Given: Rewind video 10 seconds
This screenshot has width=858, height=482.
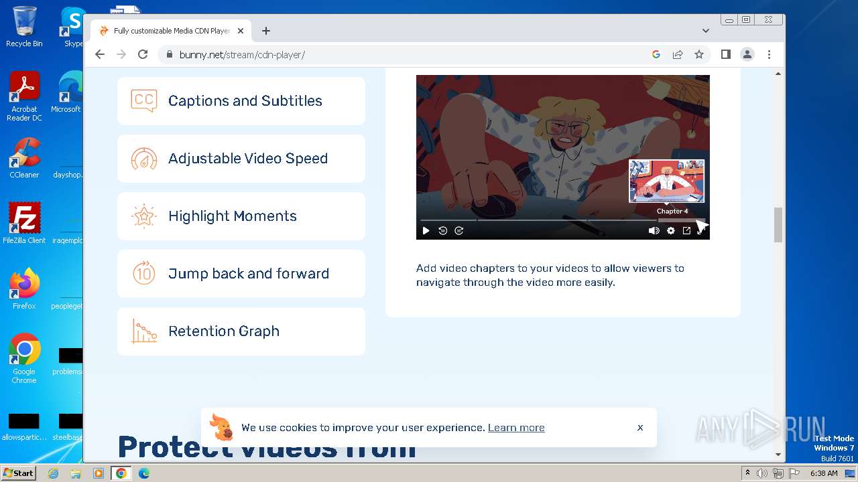Looking at the screenshot, I should click(x=443, y=230).
